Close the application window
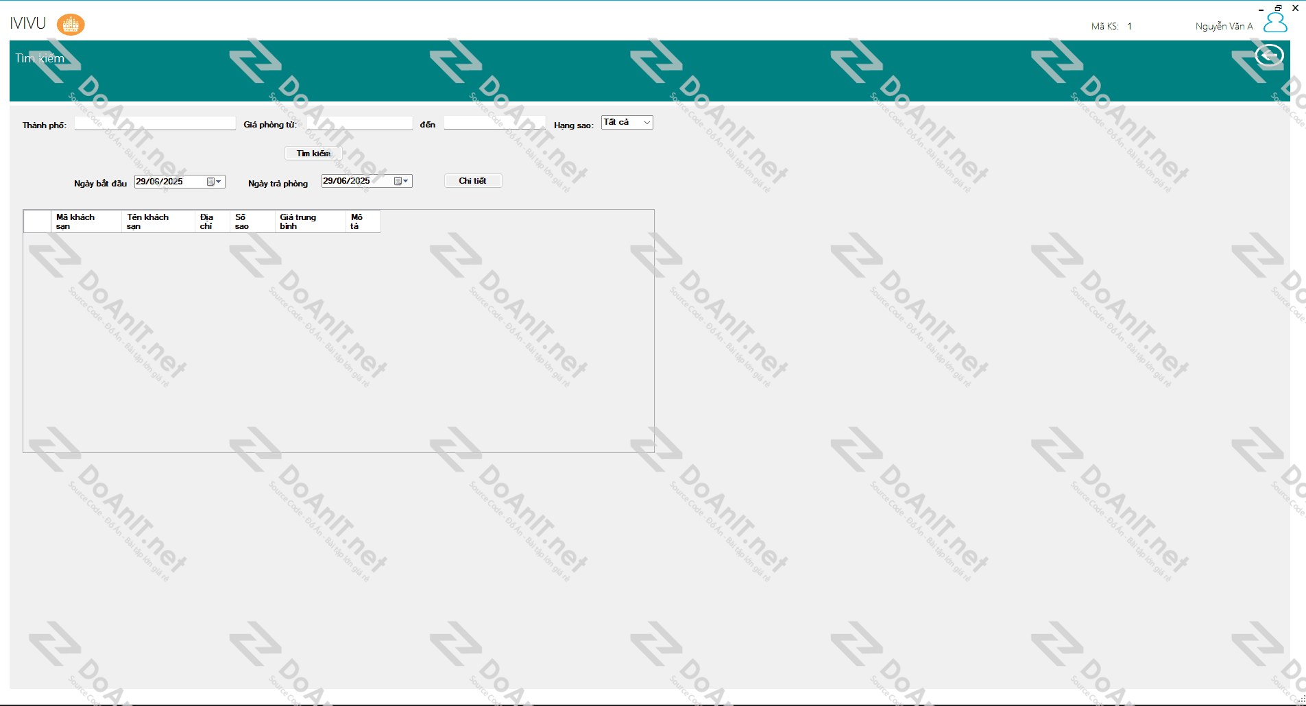Screen dimensions: 1306x706 click(x=1295, y=8)
